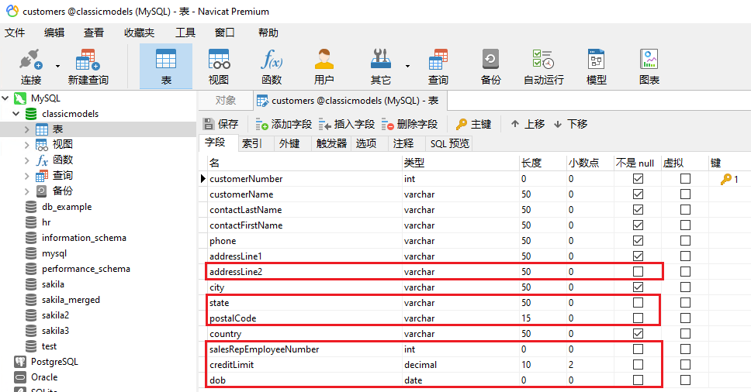Switch to the SQL Preview (SQL 预览) tab
751x392 pixels.
tap(450, 143)
